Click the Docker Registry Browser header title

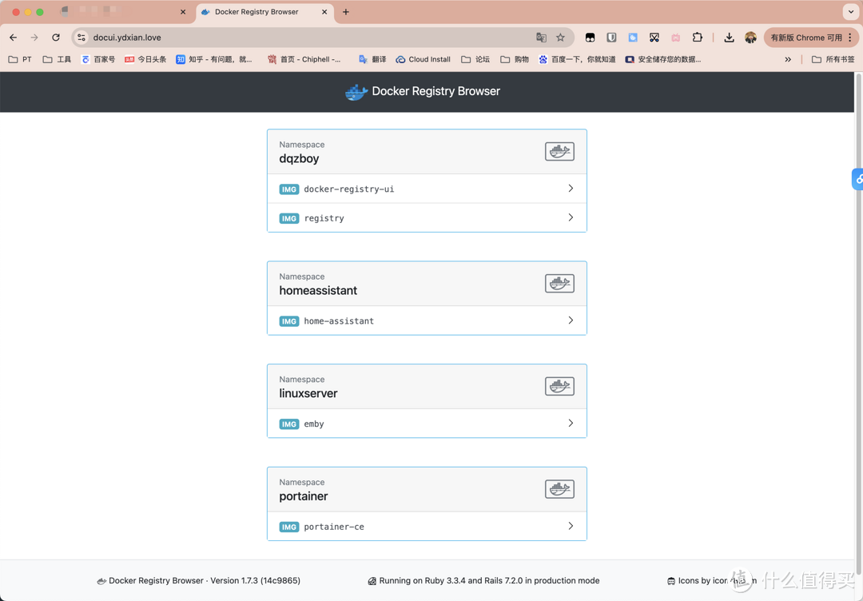click(x=436, y=91)
